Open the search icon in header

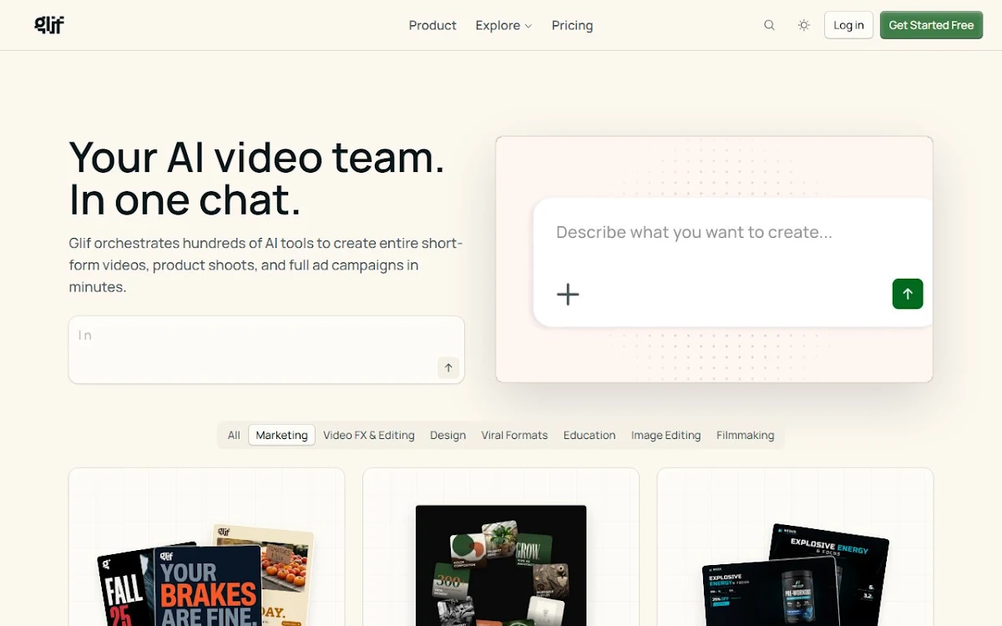point(769,25)
